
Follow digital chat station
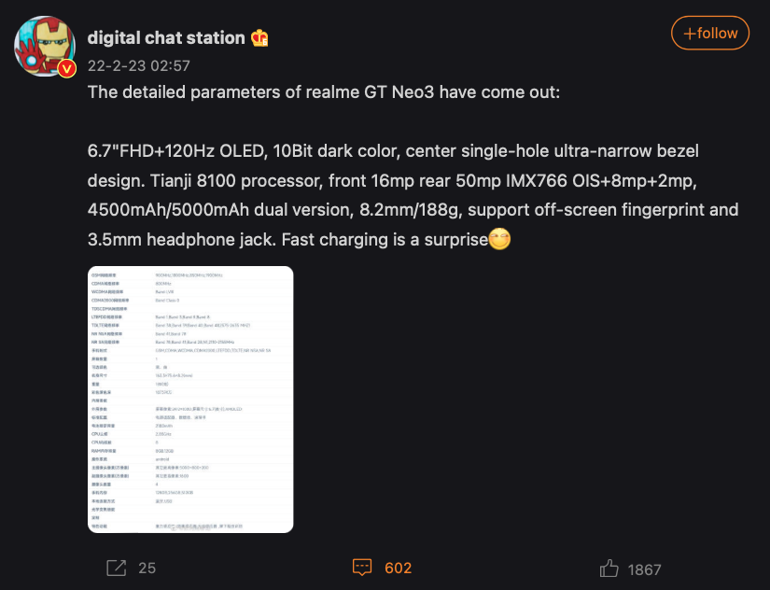(x=710, y=34)
